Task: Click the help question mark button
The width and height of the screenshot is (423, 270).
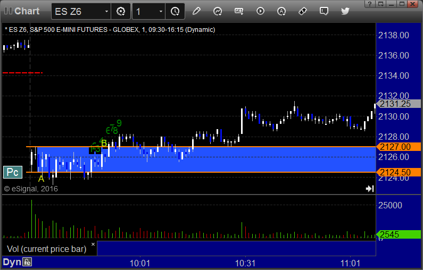Action: [x=370, y=4]
